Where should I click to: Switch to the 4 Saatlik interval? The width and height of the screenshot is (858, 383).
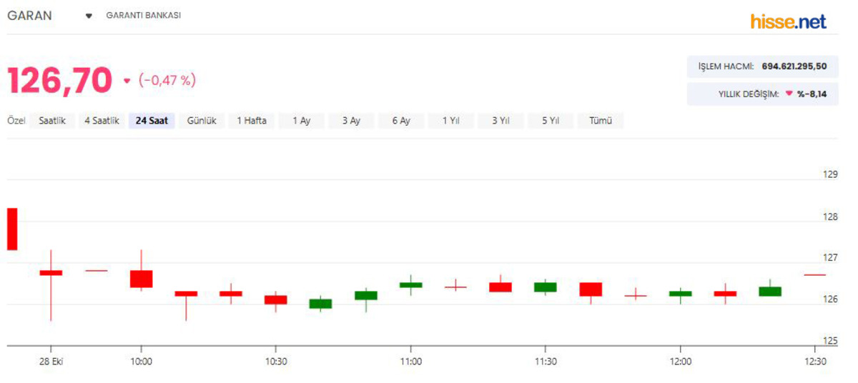click(x=102, y=121)
